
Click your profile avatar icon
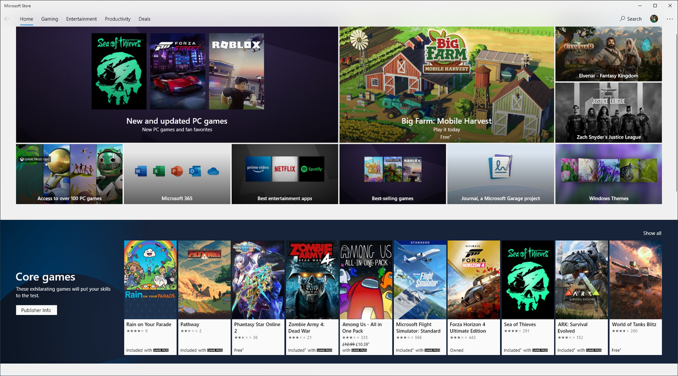(654, 19)
